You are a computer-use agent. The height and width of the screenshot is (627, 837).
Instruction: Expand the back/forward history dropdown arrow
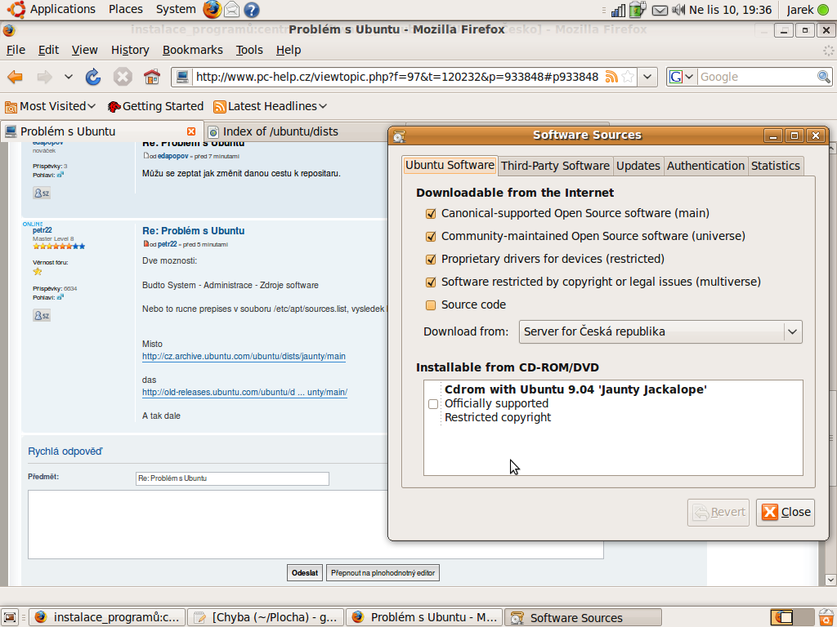(69, 78)
